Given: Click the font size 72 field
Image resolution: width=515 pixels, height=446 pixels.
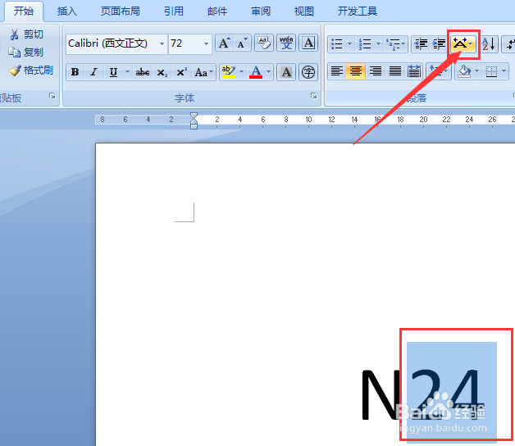Looking at the screenshot, I should pyautogui.click(x=185, y=43).
